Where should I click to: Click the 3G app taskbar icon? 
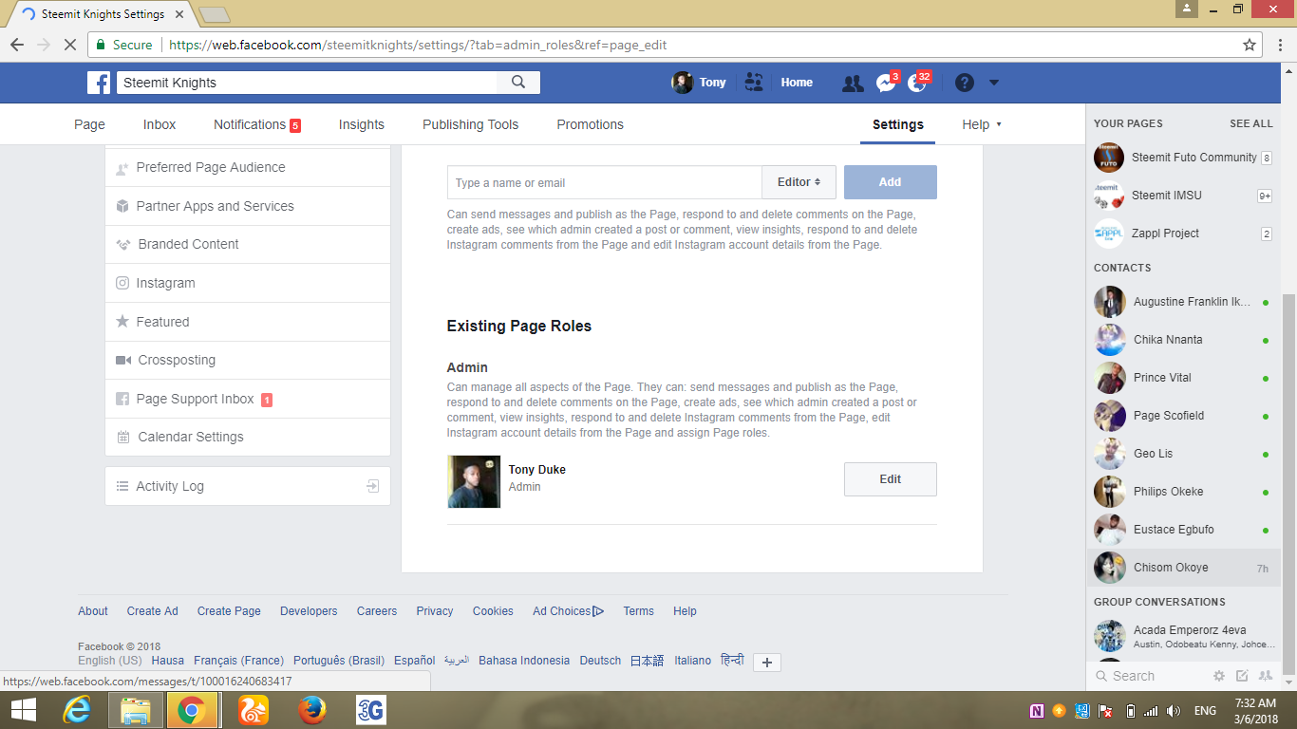(x=370, y=710)
